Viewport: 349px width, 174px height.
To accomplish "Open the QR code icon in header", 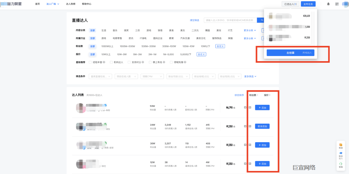I will pyautogui.click(x=337, y=4).
